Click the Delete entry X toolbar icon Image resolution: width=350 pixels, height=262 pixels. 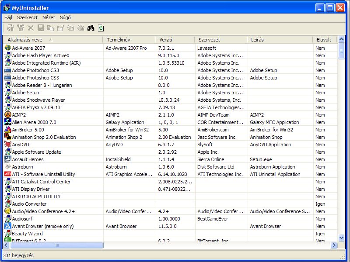click(x=31, y=28)
